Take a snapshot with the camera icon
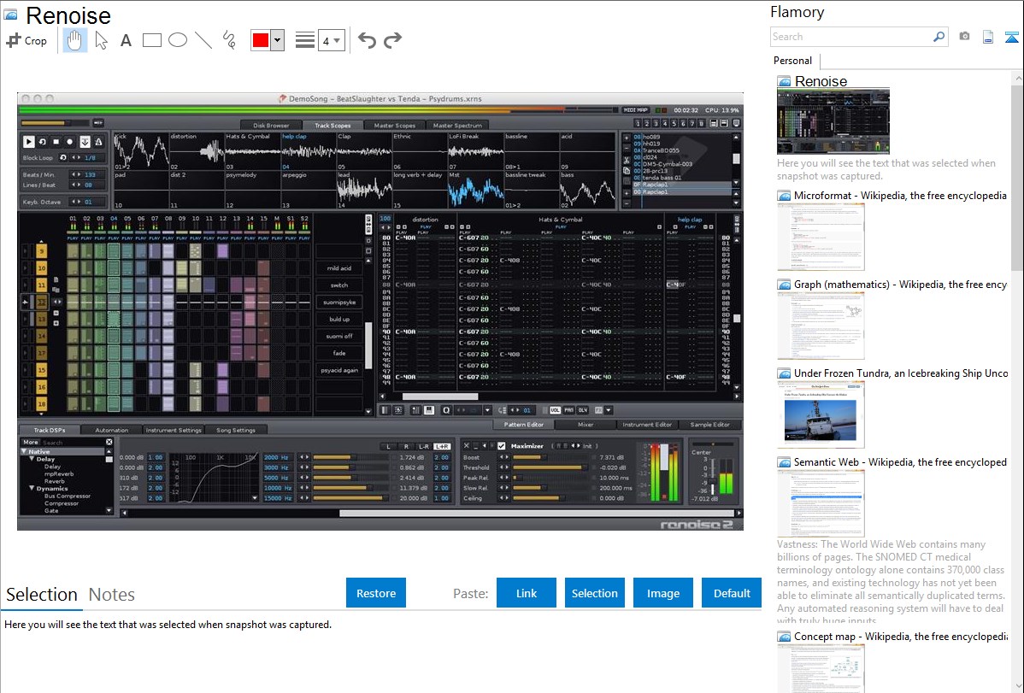 pyautogui.click(x=964, y=37)
